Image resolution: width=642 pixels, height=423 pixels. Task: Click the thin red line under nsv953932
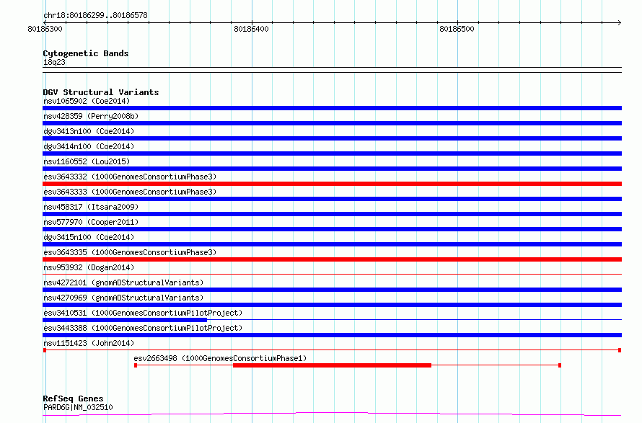[332, 274]
